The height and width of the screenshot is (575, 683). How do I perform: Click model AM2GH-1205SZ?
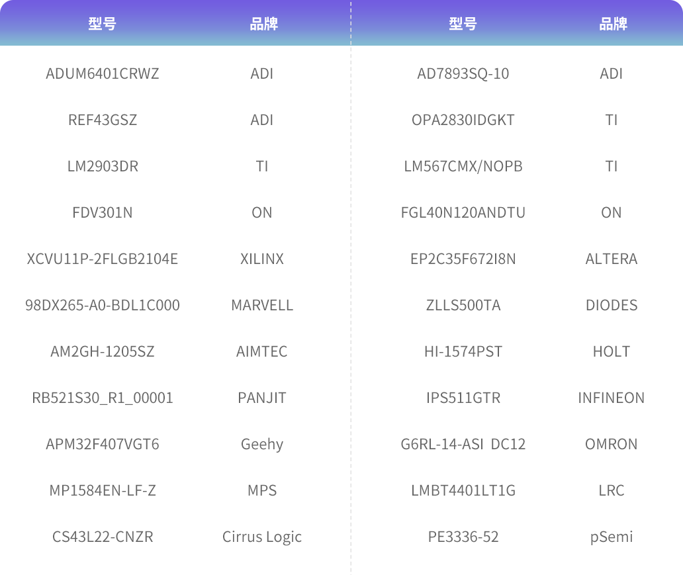[103, 351]
